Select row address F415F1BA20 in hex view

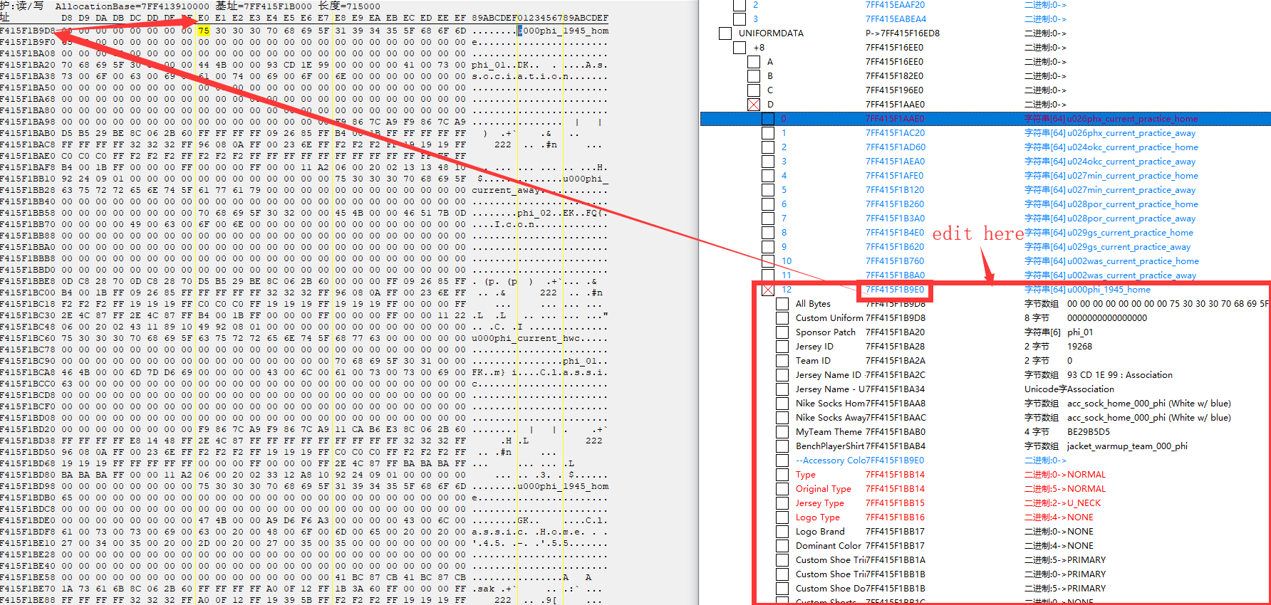coord(28,65)
